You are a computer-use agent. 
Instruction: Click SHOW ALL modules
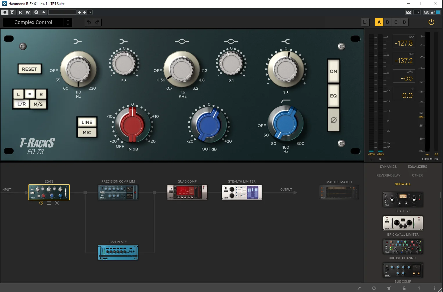403,184
